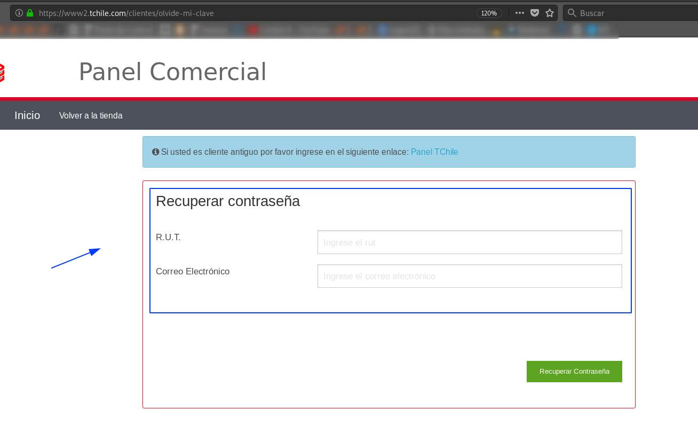698x426 pixels.
Task: Click the green padlock security icon
Action: 30,13
